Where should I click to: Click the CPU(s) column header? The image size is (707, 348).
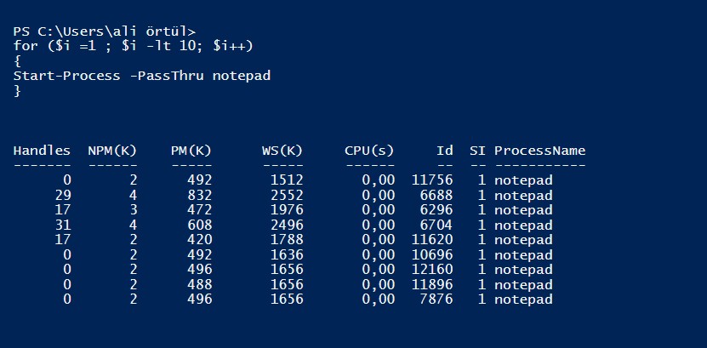[x=369, y=151]
